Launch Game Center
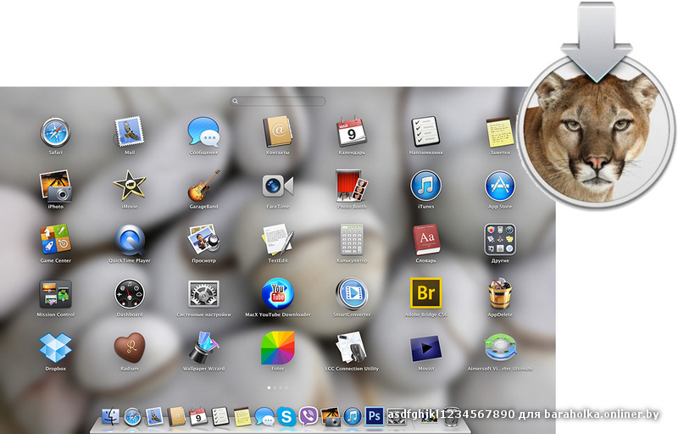This screenshot has height=434, width=678. coord(55,240)
